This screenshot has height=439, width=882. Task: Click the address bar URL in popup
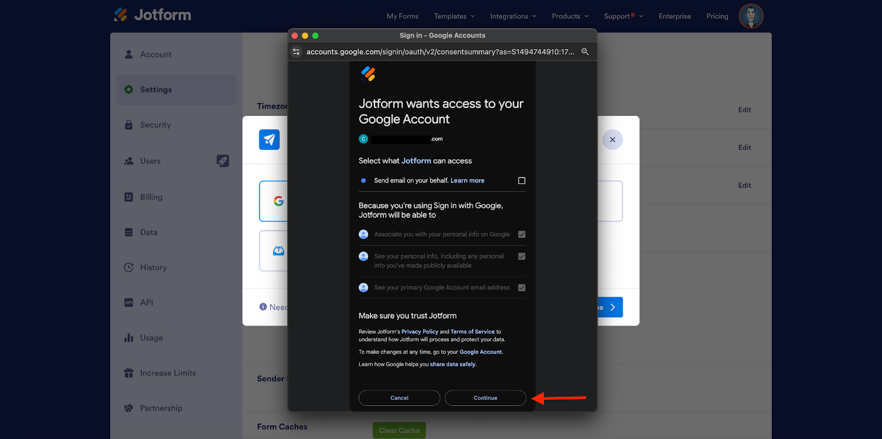pyautogui.click(x=440, y=52)
